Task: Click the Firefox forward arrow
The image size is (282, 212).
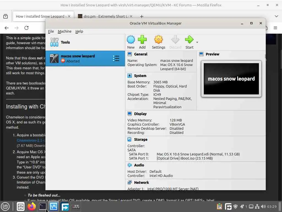Action: pyautogui.click(x=16, y=28)
